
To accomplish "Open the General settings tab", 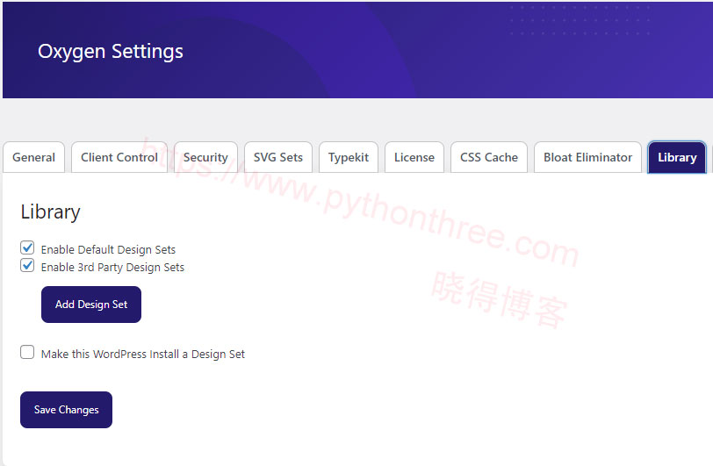I will [x=33, y=157].
